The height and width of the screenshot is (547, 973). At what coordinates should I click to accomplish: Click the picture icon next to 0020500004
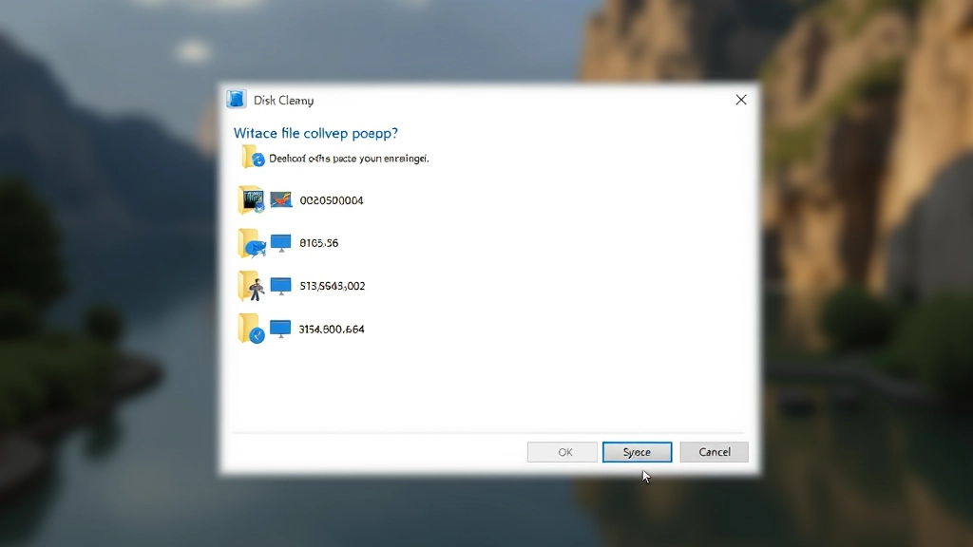point(281,199)
